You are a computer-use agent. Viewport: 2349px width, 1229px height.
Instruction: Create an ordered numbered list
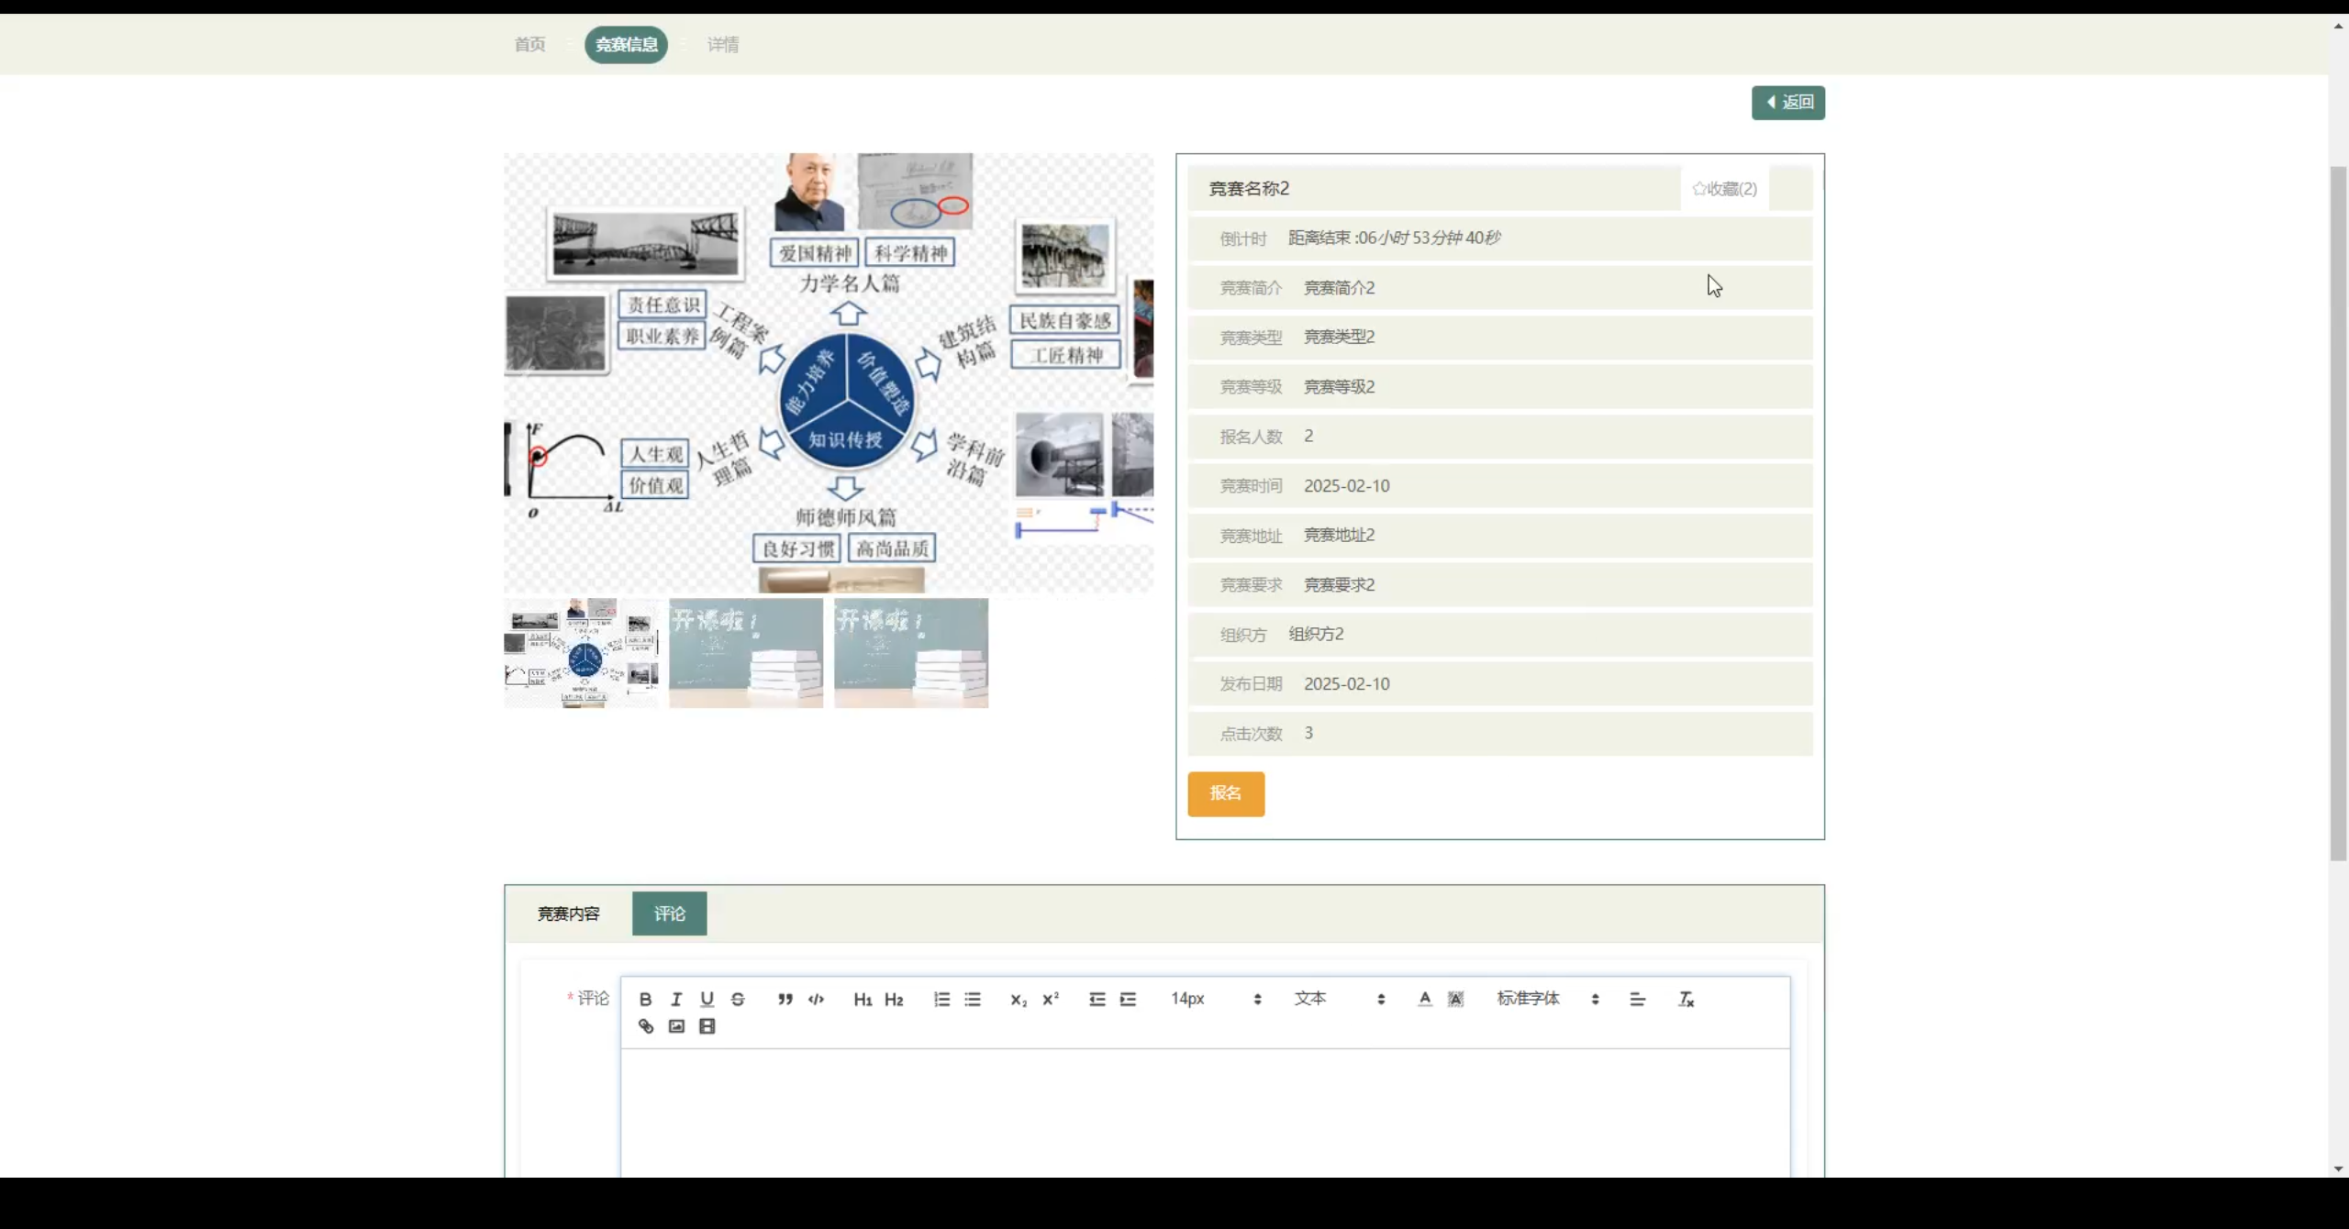(x=941, y=999)
